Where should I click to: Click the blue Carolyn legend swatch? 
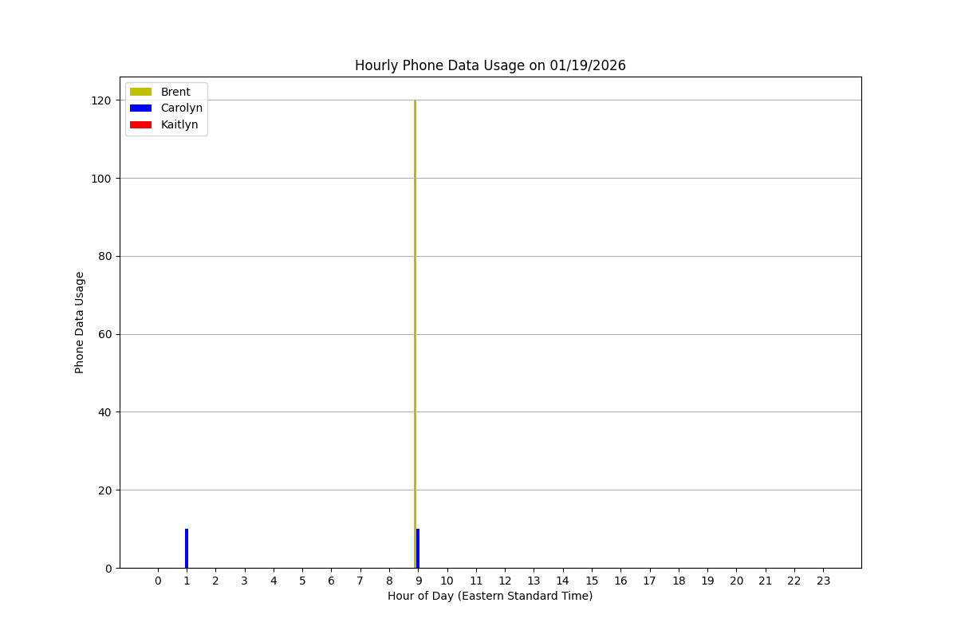[x=140, y=108]
